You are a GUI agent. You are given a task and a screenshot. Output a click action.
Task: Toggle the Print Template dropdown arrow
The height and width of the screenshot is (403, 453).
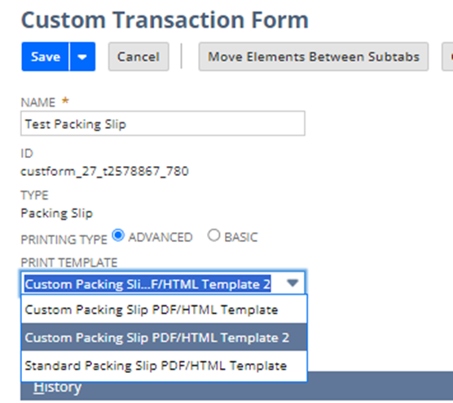tap(292, 283)
